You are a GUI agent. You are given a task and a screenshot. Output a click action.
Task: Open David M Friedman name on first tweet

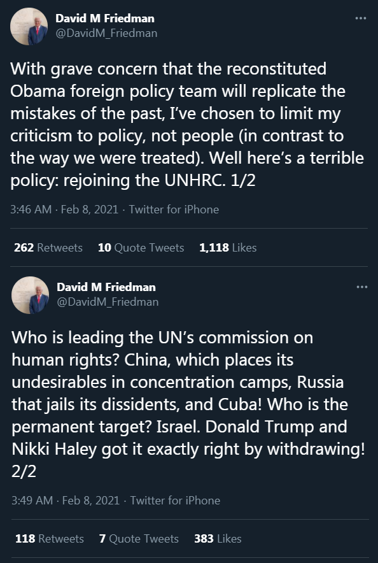105,18
